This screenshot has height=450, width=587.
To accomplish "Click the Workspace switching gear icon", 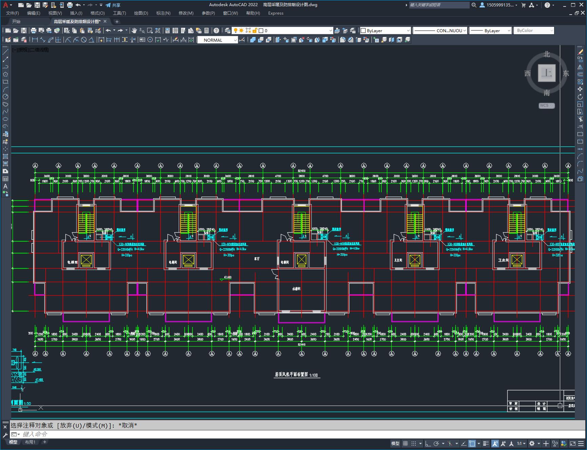I will tap(532, 443).
